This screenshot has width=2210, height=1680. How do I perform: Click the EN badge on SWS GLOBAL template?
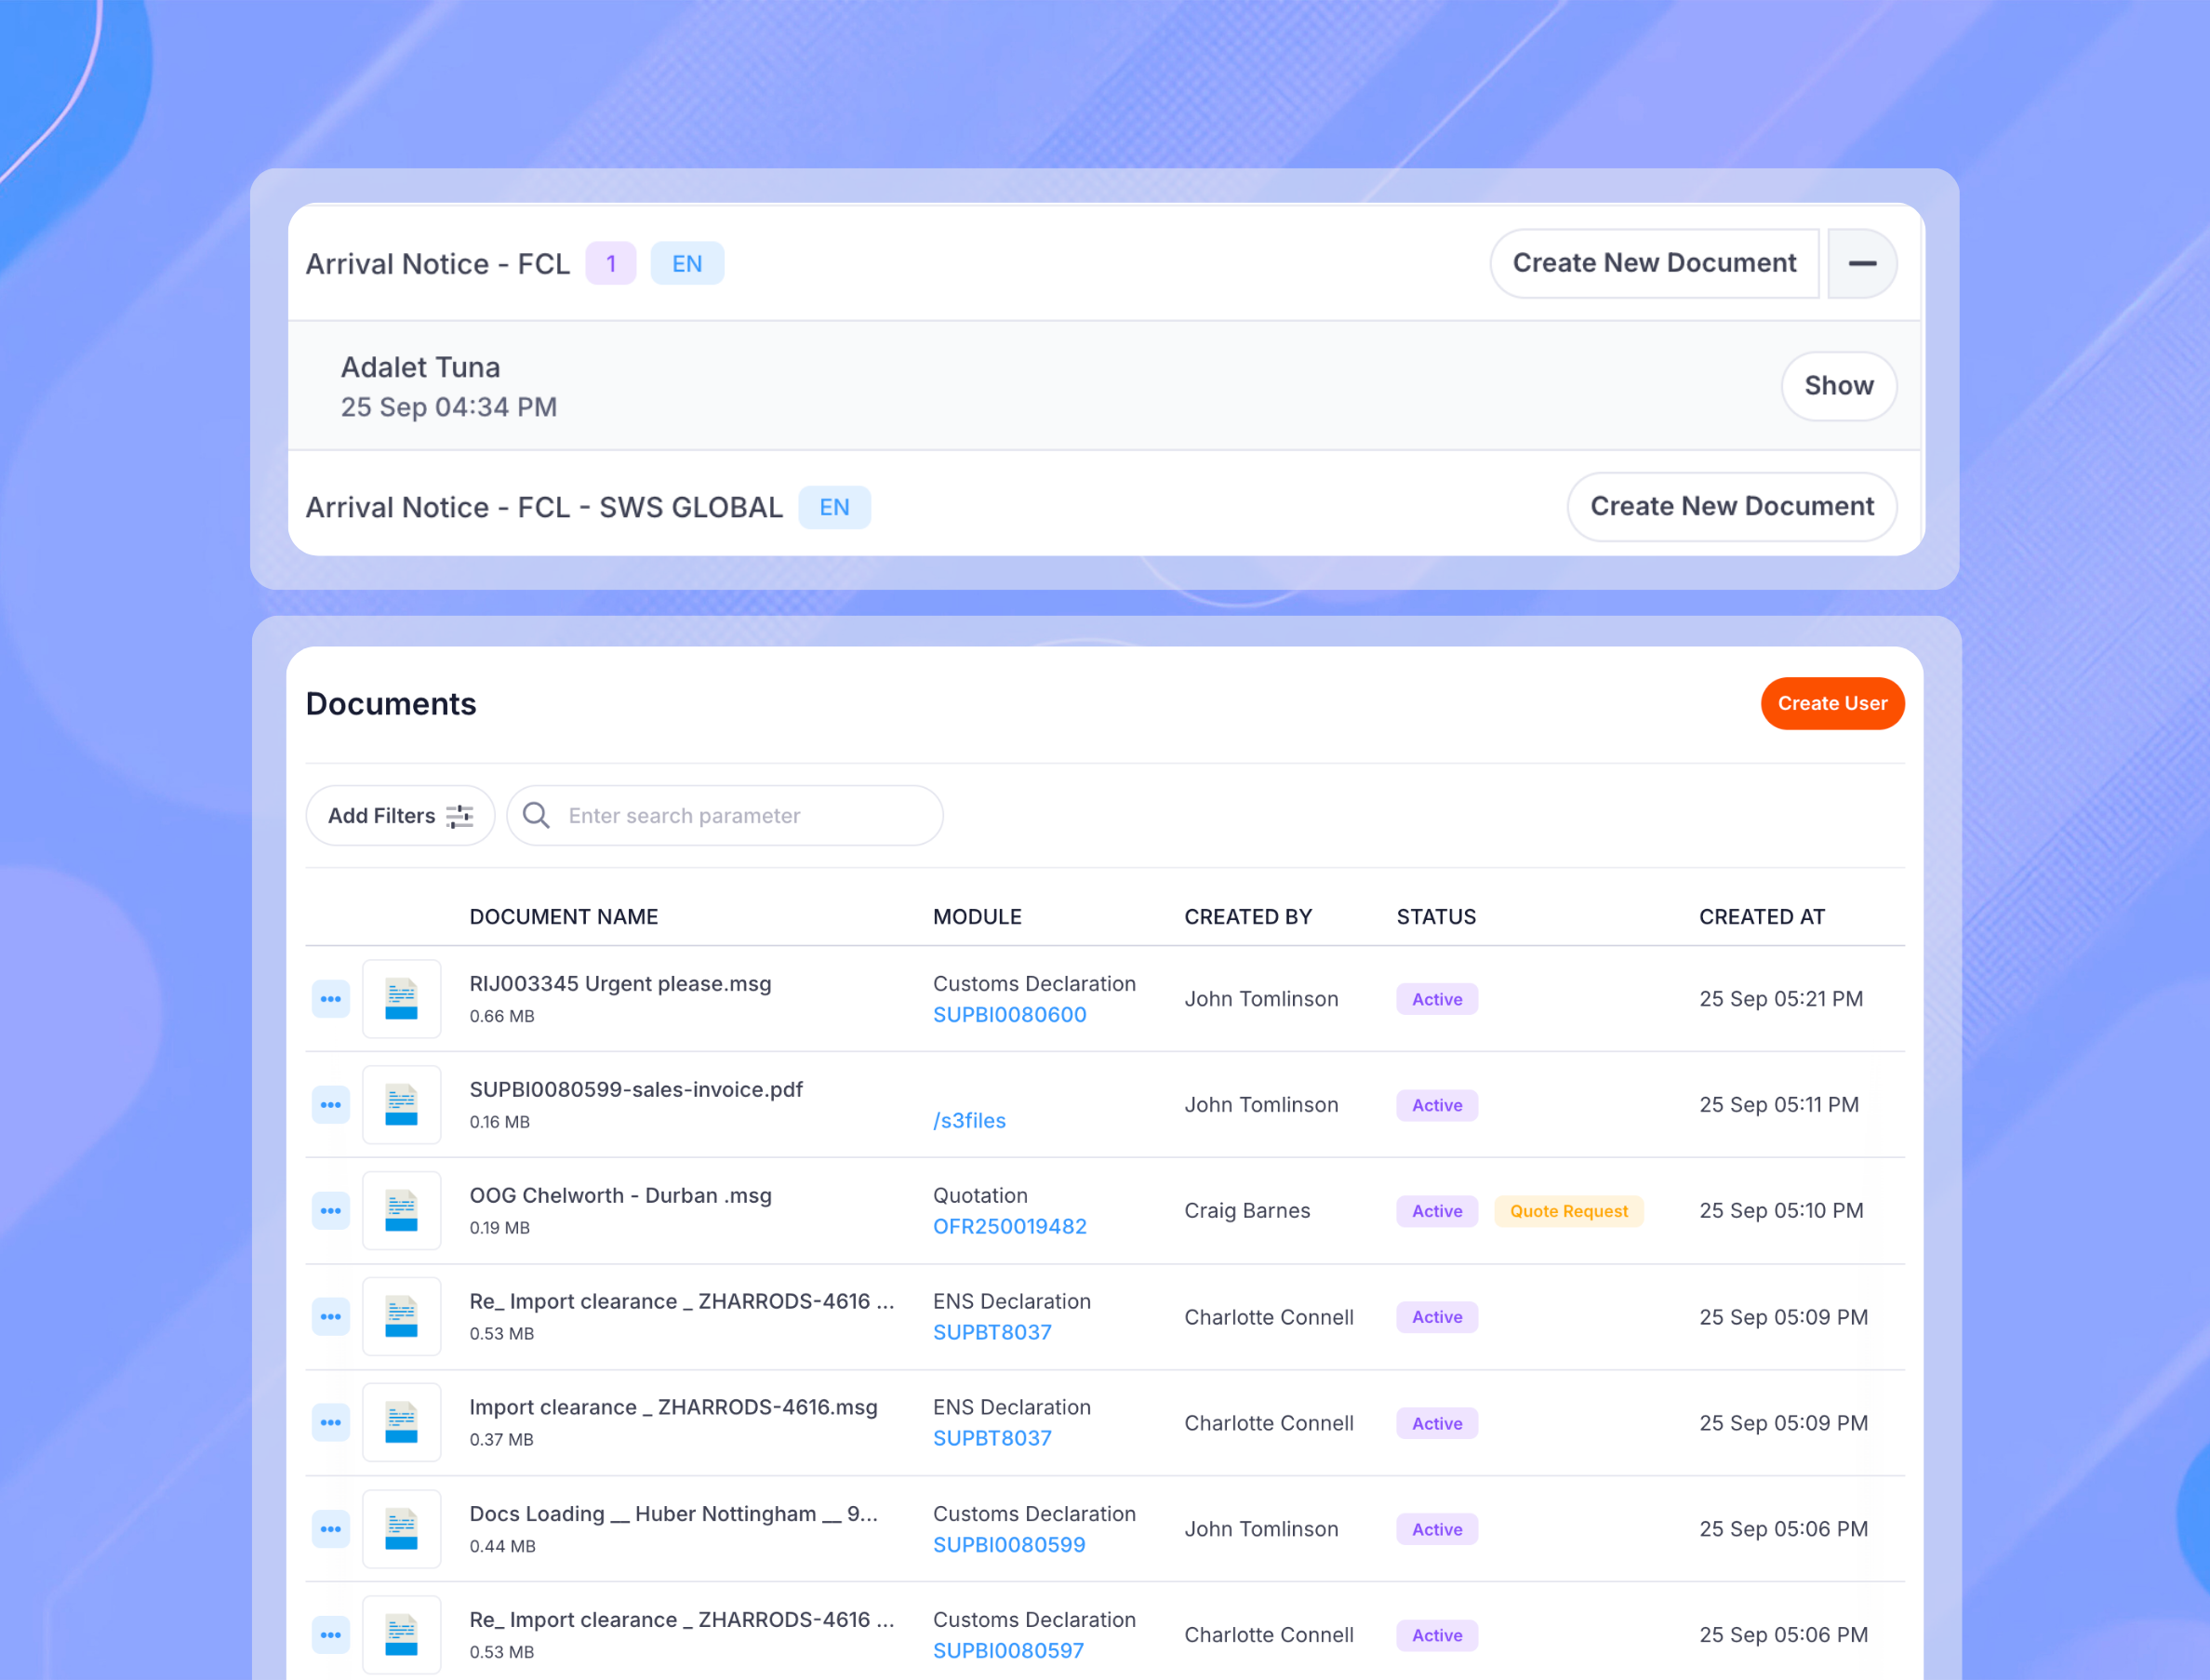[835, 507]
